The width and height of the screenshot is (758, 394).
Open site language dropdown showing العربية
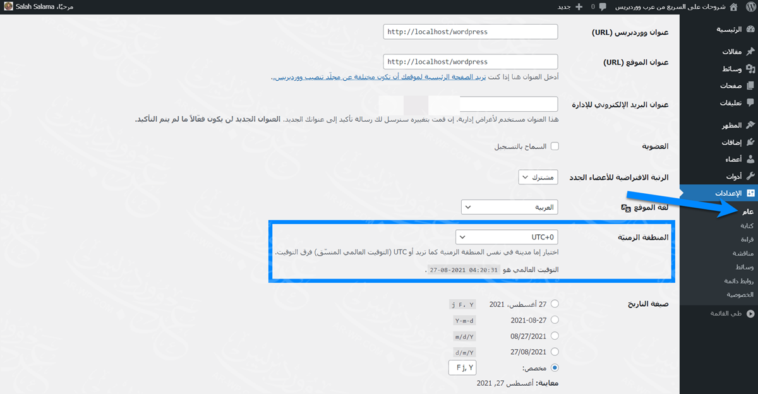[x=510, y=207]
